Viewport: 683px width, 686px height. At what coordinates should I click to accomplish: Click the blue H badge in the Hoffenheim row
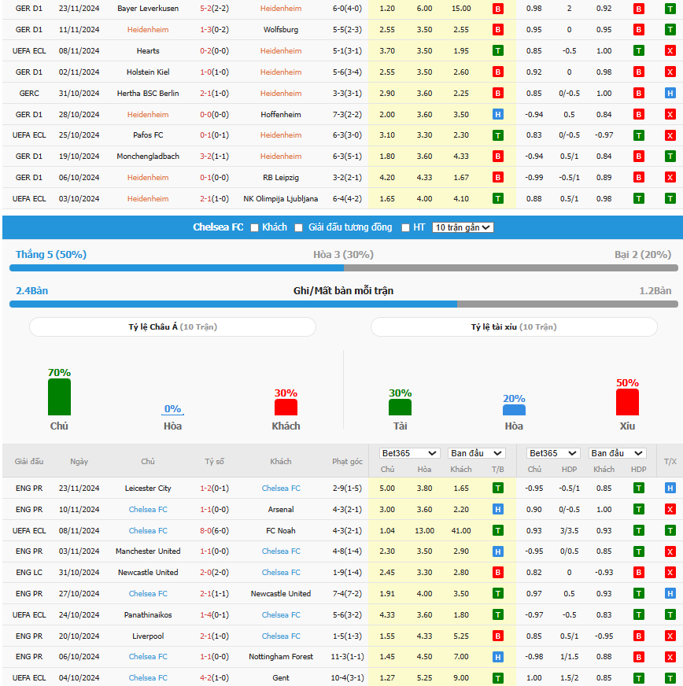[x=497, y=115]
